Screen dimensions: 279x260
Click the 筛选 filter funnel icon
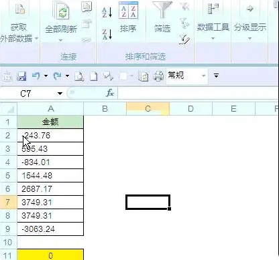(162, 11)
